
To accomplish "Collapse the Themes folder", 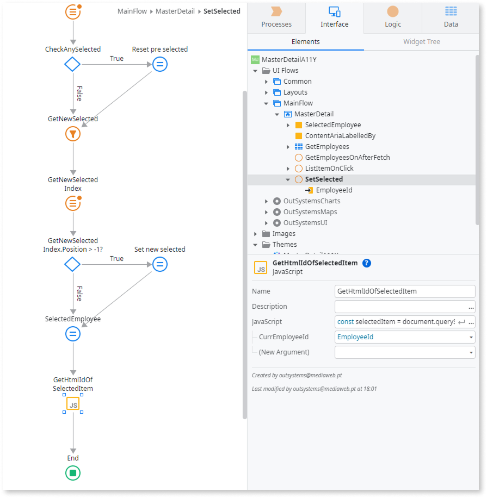I will [x=255, y=245].
